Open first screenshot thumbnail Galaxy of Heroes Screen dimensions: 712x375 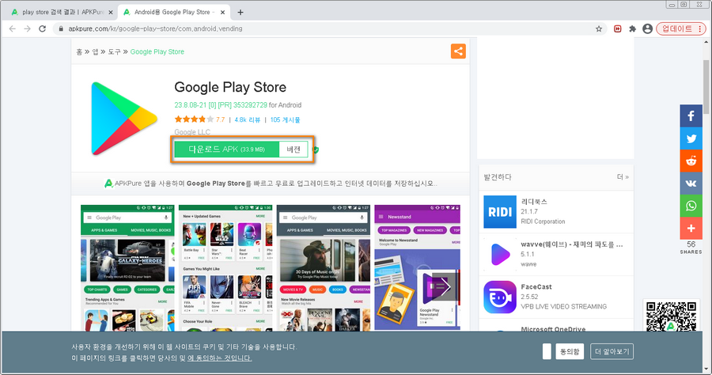[127, 268]
